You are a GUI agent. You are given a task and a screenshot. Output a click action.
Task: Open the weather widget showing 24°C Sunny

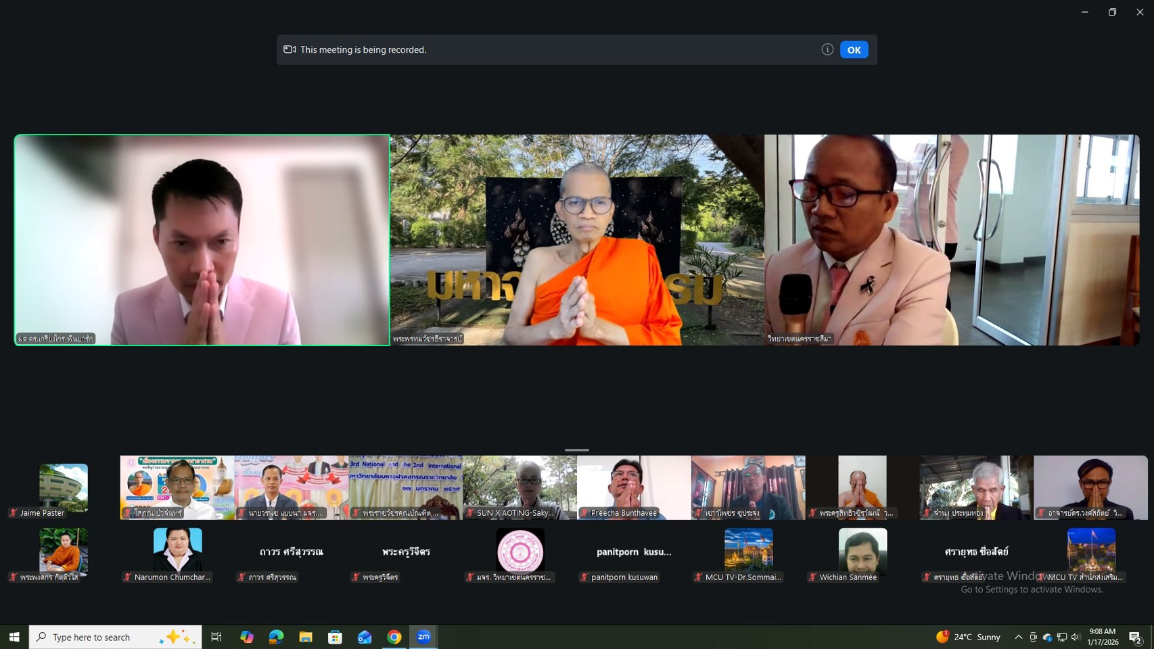pyautogui.click(x=968, y=637)
